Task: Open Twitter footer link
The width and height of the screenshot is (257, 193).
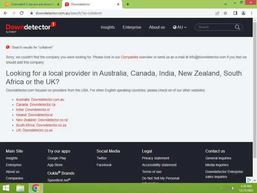Action: coord(102,158)
